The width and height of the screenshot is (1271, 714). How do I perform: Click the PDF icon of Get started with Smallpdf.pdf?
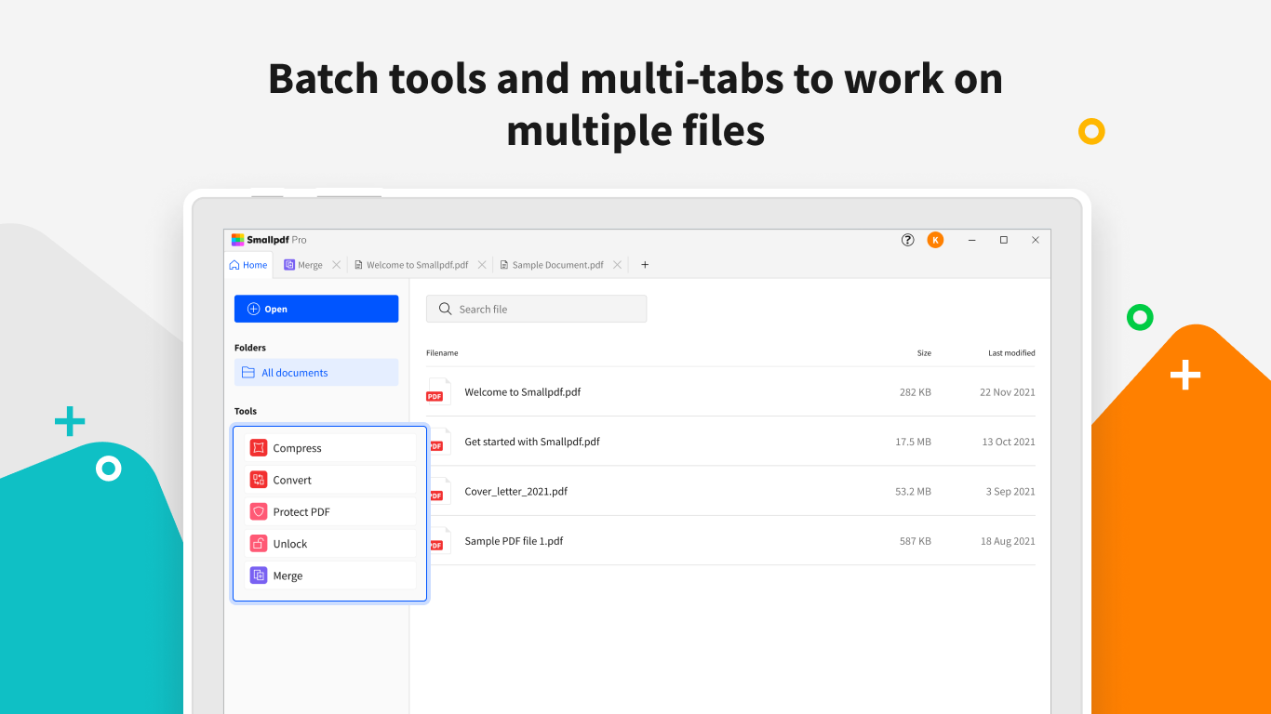pyautogui.click(x=438, y=442)
